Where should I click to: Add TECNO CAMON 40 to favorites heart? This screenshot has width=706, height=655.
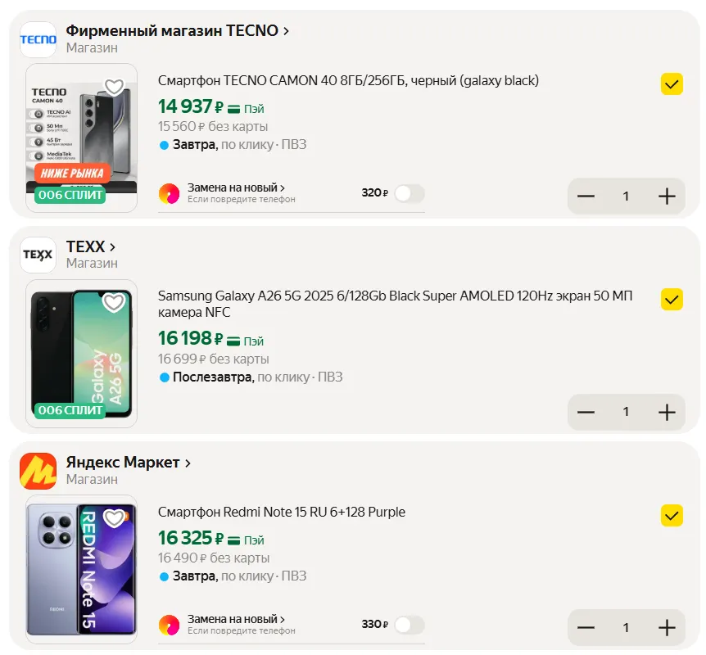pyautogui.click(x=114, y=87)
